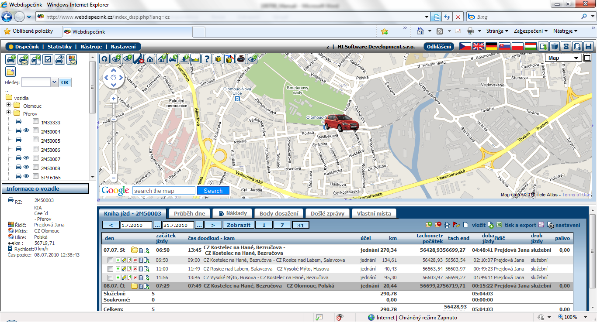Viewport: 597px width, 322px height.
Task: Click the green Excel export icon
Action: (499, 225)
